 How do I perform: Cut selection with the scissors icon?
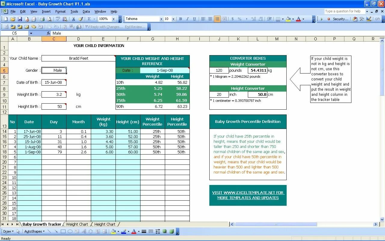[x=73, y=19]
